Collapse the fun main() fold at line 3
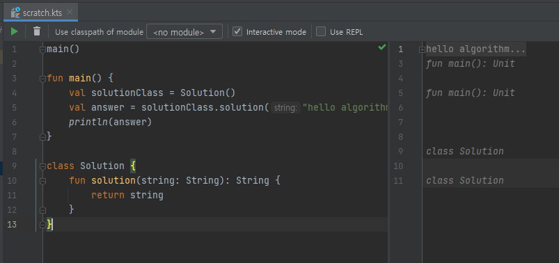 click(x=42, y=79)
